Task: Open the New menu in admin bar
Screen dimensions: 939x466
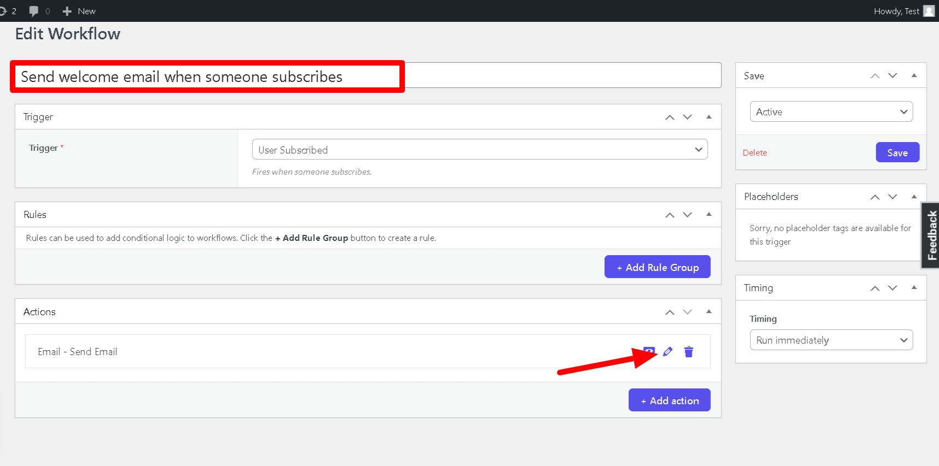Action: click(x=79, y=11)
